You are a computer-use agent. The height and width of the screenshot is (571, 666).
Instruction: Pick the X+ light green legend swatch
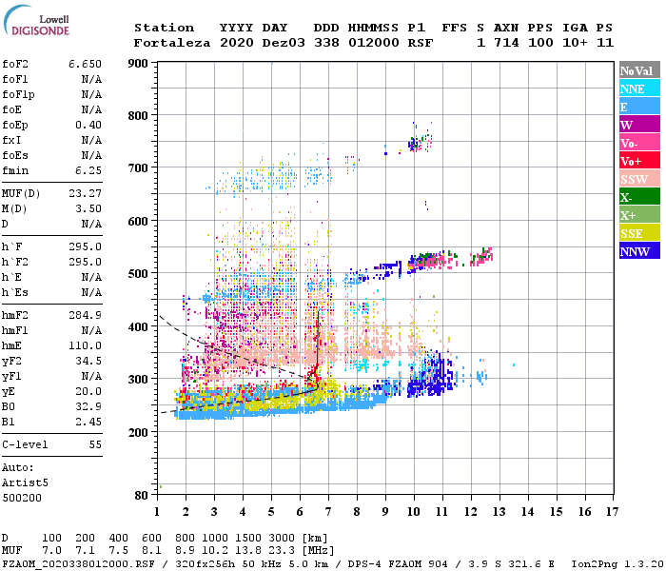point(639,215)
